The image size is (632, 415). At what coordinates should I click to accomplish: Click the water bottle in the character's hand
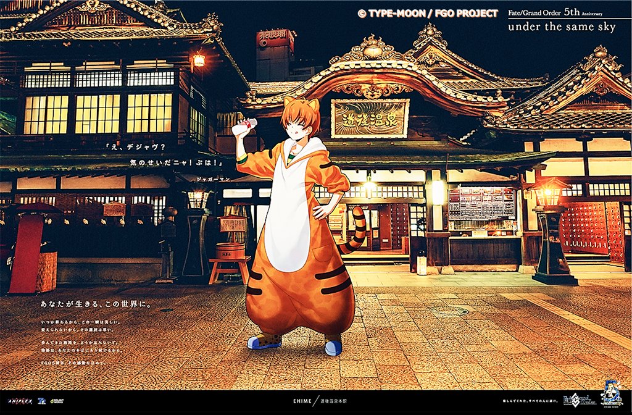244,127
